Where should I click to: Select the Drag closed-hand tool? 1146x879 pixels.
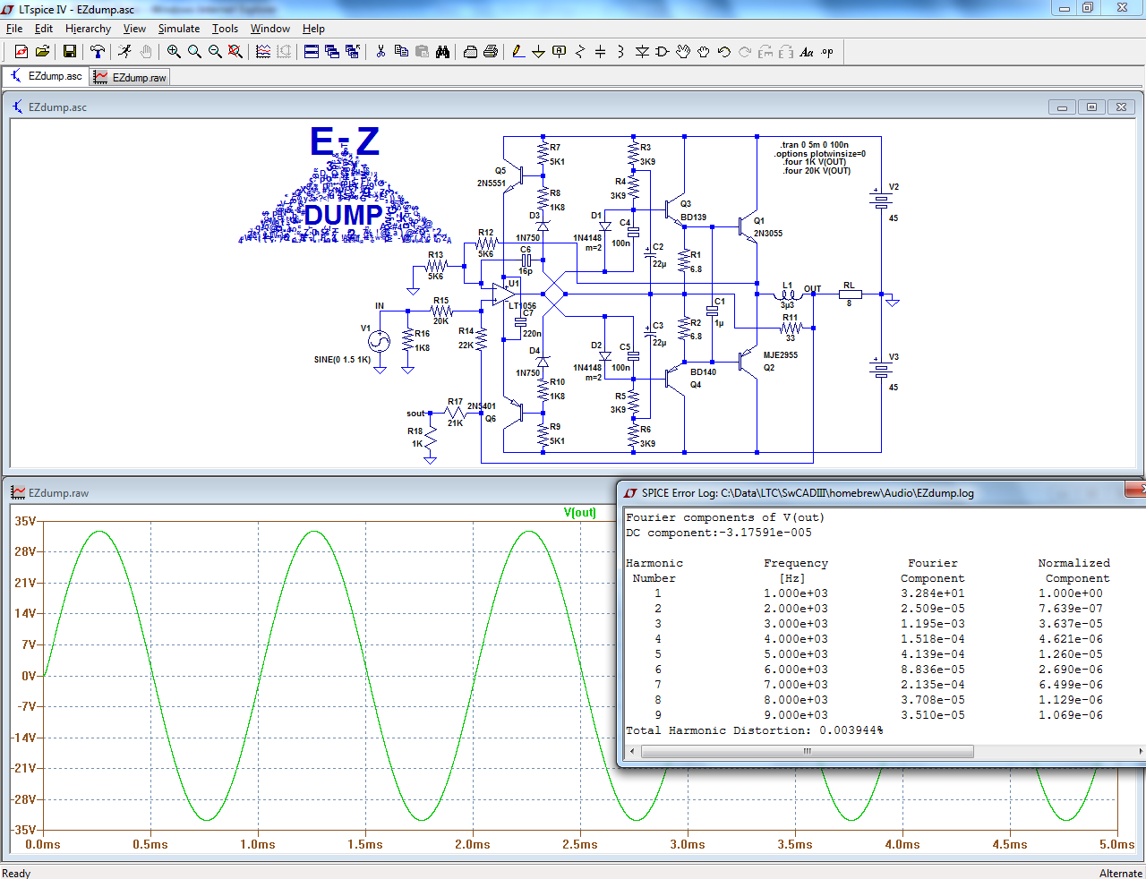704,52
